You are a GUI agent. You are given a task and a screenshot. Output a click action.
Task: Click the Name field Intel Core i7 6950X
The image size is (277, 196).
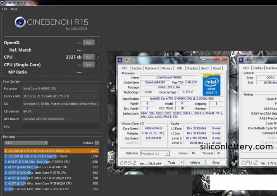169,77
